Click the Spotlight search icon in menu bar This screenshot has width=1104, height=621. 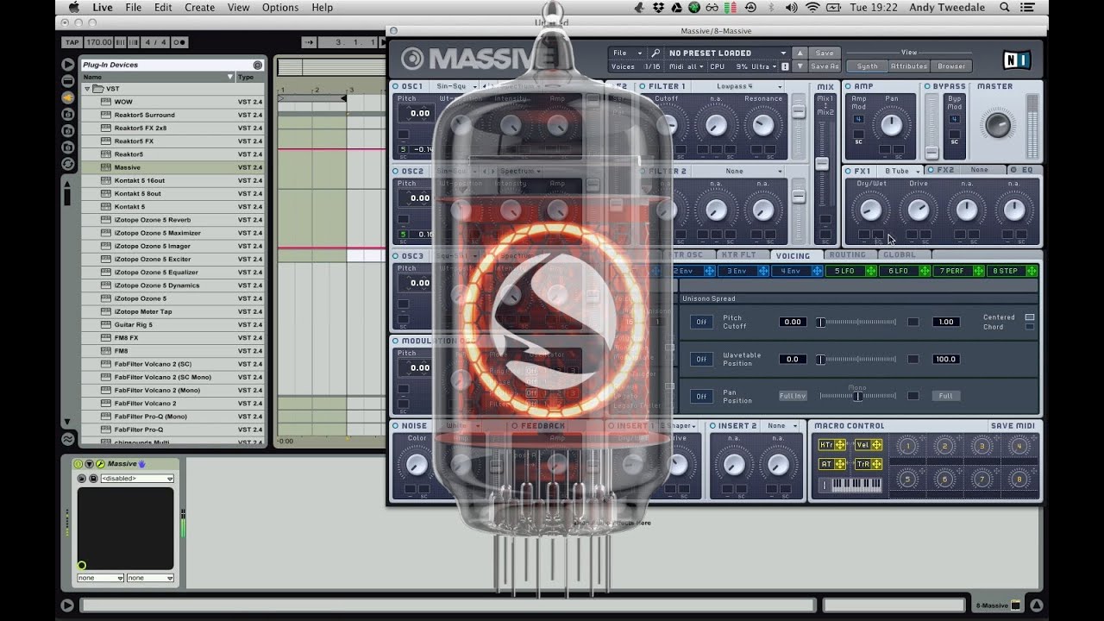click(1005, 7)
